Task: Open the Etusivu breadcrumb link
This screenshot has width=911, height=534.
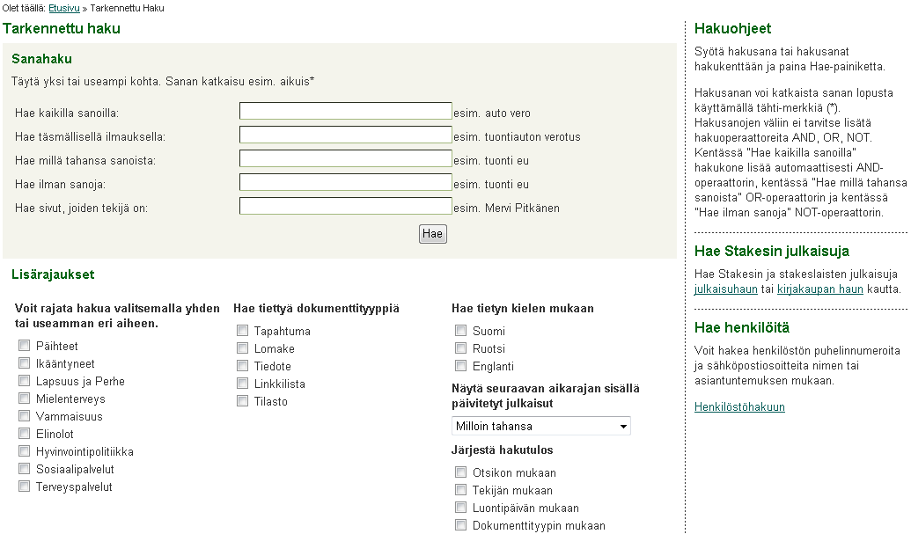Action: (x=64, y=8)
